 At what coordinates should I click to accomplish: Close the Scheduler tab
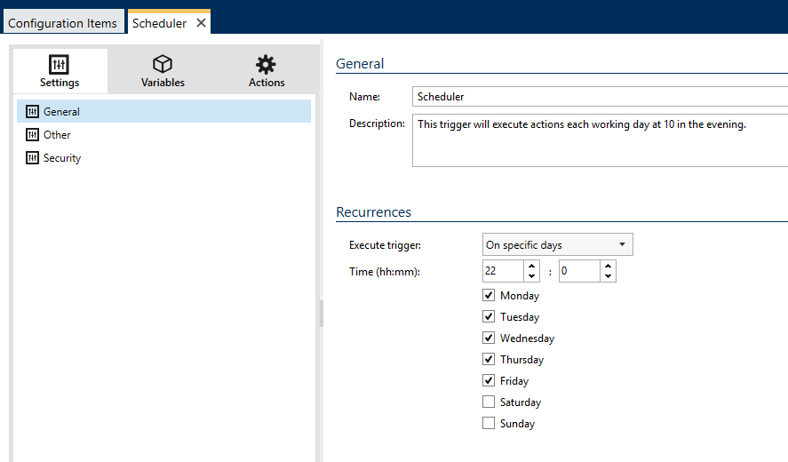(201, 22)
